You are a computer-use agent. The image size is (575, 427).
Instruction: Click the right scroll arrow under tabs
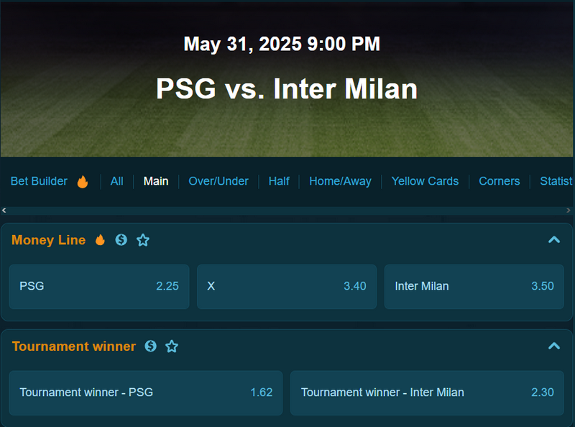click(569, 210)
